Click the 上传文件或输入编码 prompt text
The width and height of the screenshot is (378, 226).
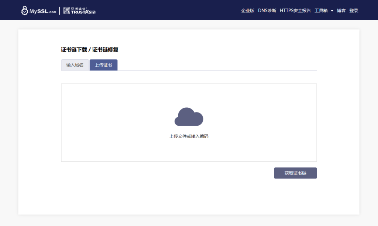pyautogui.click(x=189, y=136)
